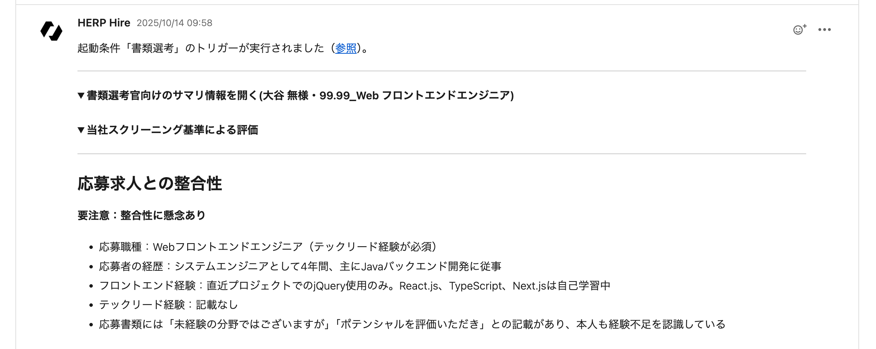The image size is (876, 349).
Task: Click the 応募者の経歴 bullet line
Action: click(x=300, y=266)
